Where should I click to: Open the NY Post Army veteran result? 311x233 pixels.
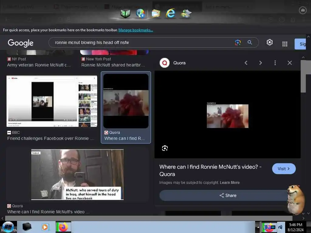pyautogui.click(x=39, y=65)
